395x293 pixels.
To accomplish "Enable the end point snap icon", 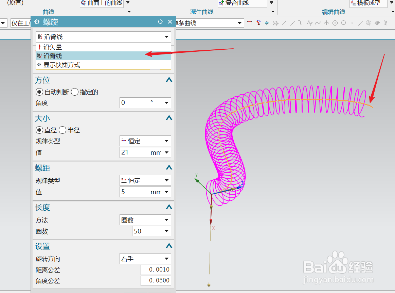I will point(284,23).
